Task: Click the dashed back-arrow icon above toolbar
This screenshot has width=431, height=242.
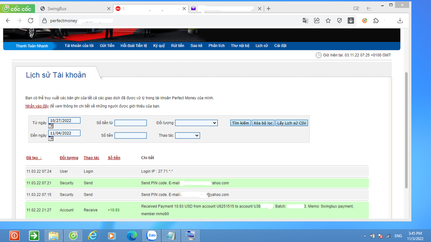Action: click(x=369, y=9)
